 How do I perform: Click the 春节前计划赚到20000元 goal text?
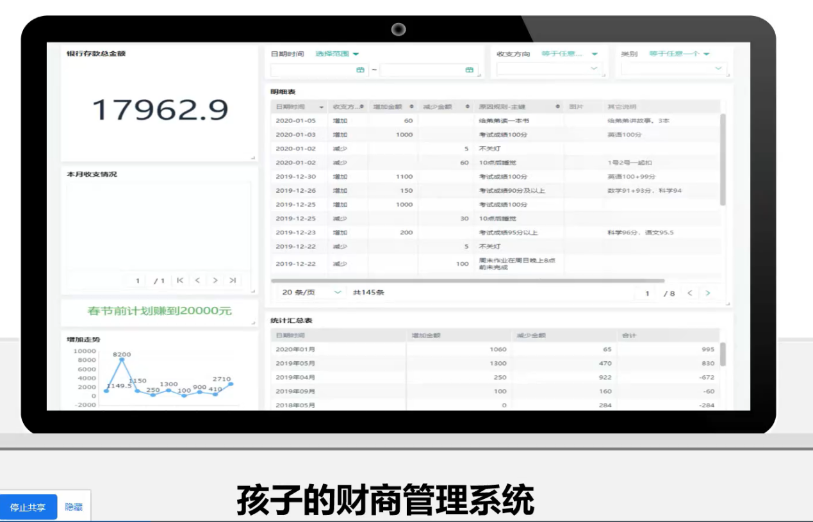(160, 311)
